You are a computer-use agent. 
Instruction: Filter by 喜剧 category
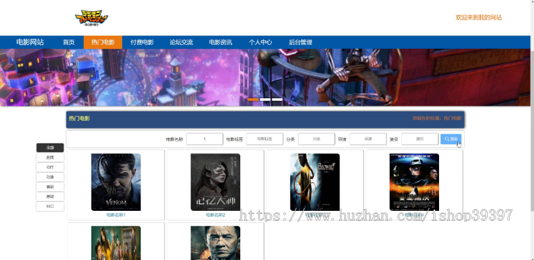tap(50, 187)
